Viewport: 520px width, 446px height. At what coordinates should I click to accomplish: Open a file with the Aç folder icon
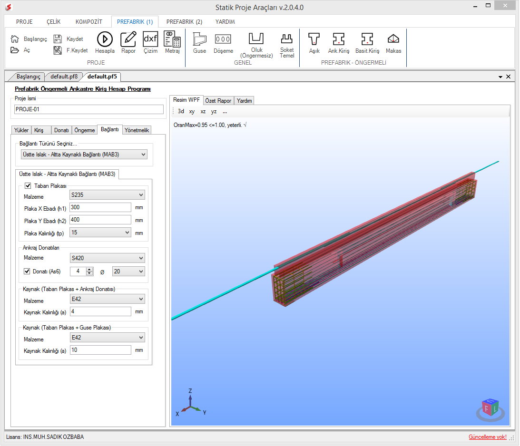click(x=15, y=50)
